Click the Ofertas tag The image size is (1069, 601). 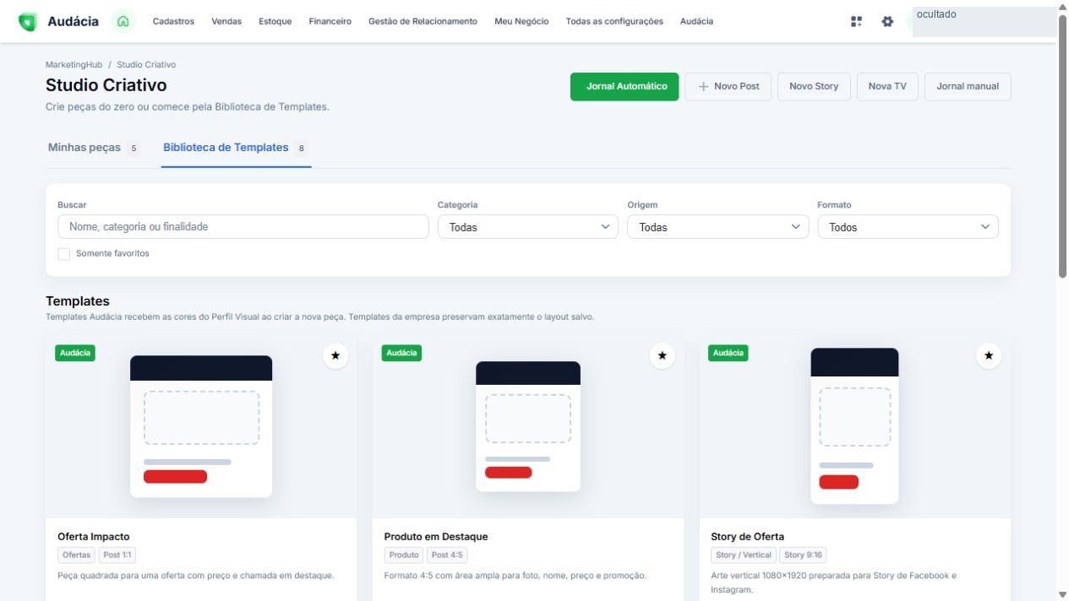pyautogui.click(x=77, y=555)
